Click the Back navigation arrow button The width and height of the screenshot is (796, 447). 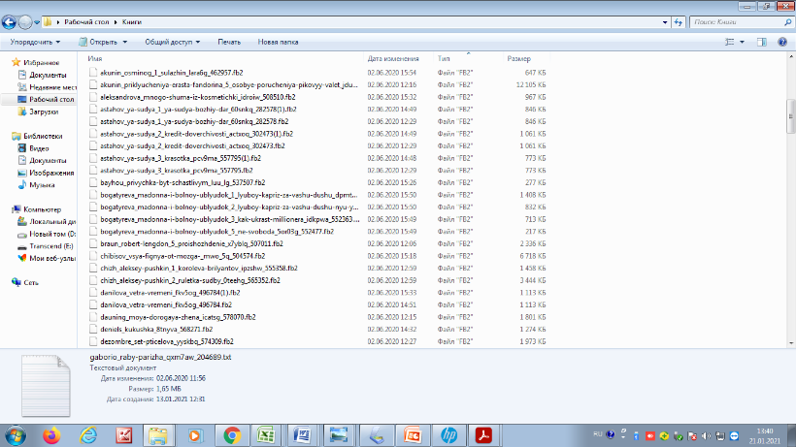pos(12,19)
